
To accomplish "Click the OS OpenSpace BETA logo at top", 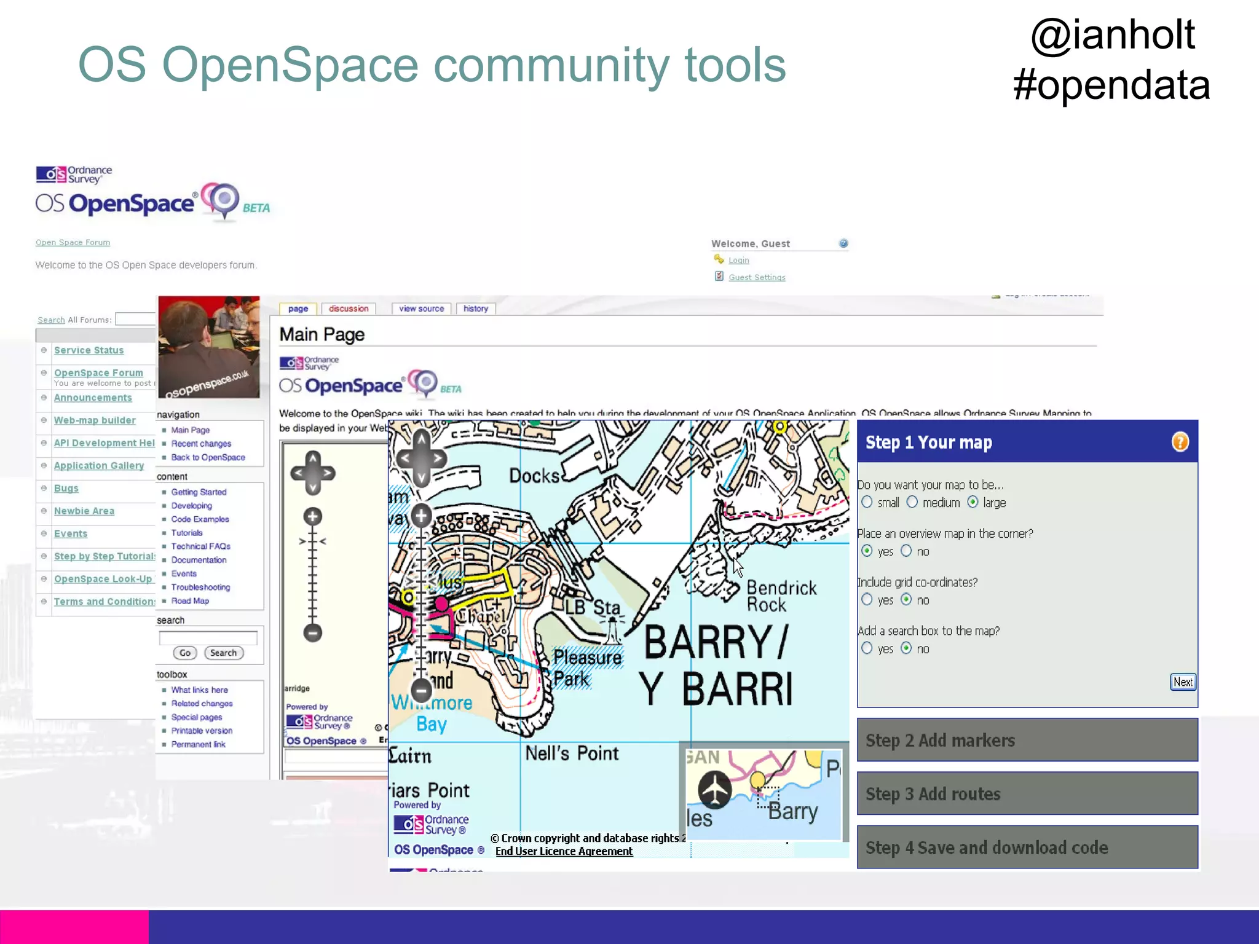I will (x=152, y=194).
